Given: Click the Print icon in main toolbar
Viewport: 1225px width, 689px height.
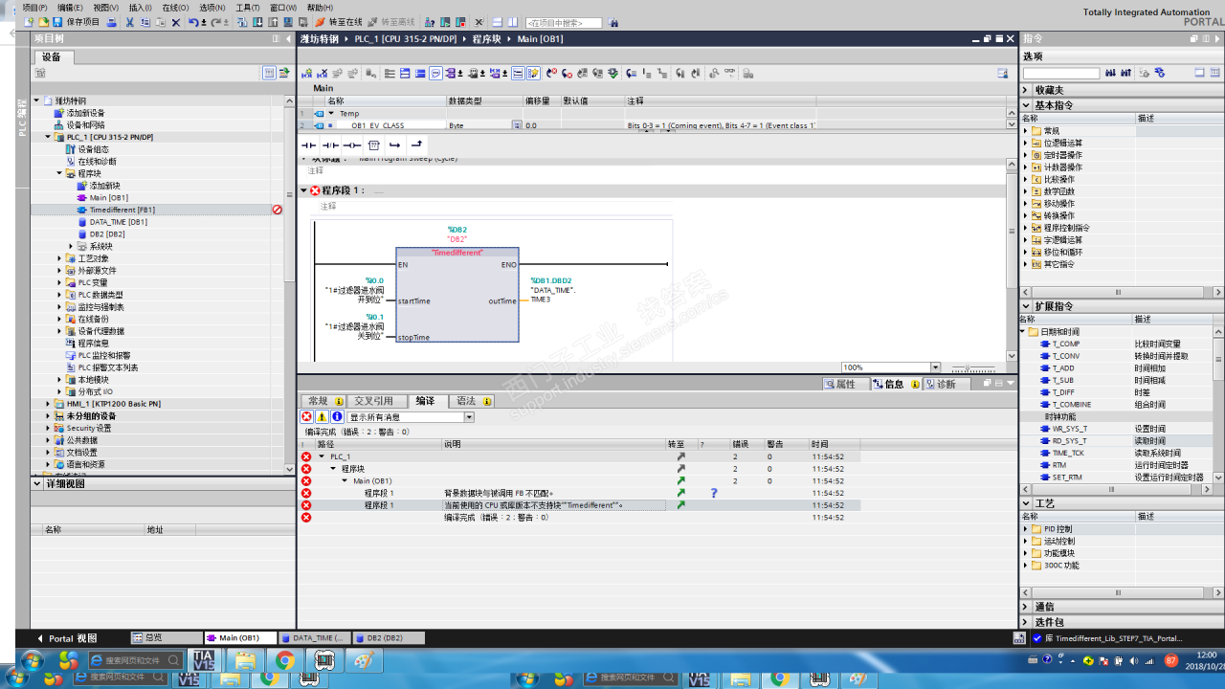Looking at the screenshot, I should tap(112, 22).
